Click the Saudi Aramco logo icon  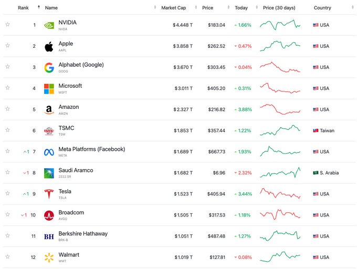click(x=49, y=173)
